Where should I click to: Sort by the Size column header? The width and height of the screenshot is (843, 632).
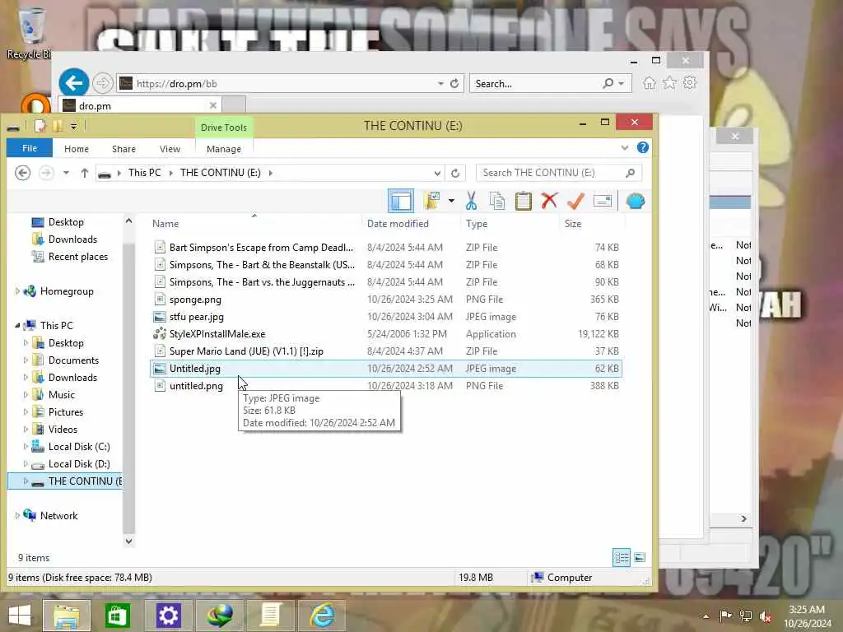tap(573, 224)
